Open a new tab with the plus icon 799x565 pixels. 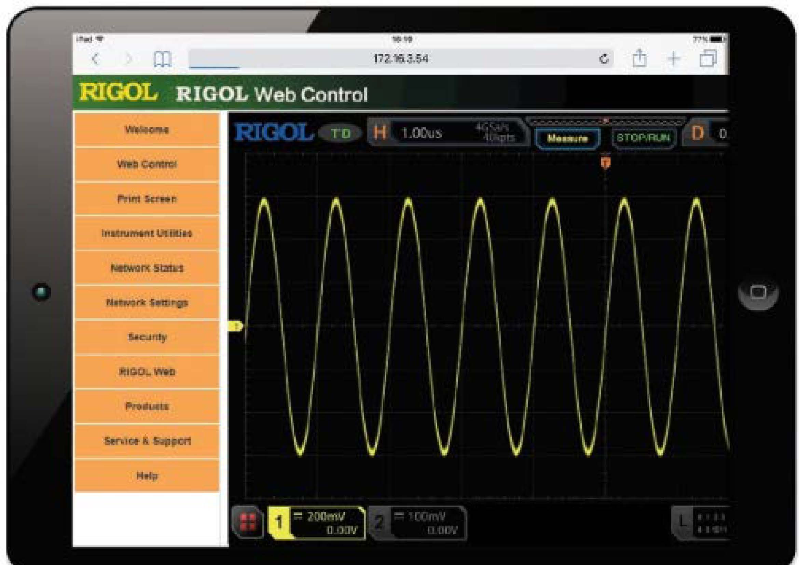click(674, 58)
